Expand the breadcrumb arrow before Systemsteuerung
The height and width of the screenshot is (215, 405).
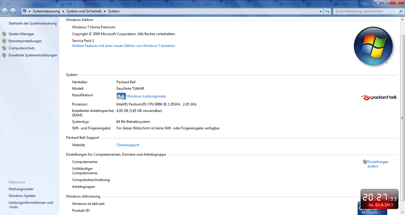[30, 11]
